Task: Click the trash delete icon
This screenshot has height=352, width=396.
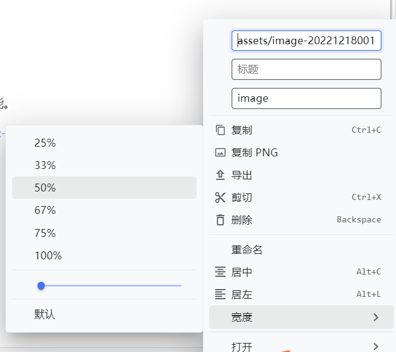Action: [220, 220]
